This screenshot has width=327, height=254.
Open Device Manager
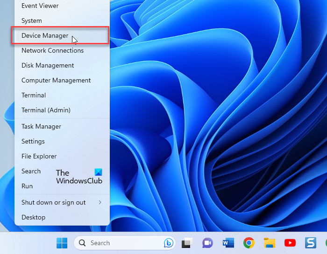62,35
